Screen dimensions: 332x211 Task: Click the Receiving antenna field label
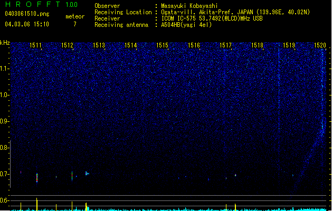click(x=121, y=25)
